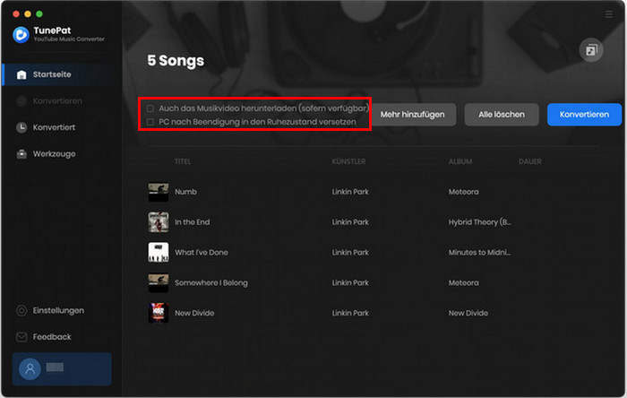This screenshot has height=398, width=627.
Task: Click the Konvertiert clock icon
Action: coord(21,127)
